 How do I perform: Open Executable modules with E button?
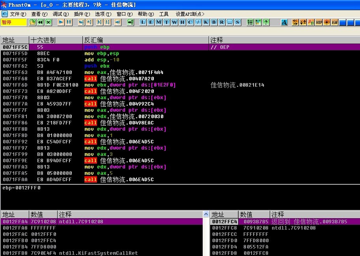151,22
